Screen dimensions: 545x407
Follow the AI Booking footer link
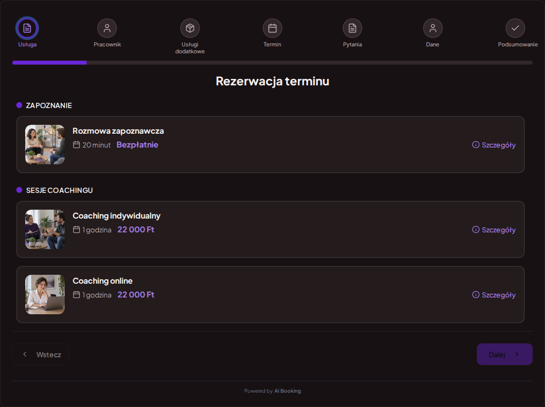pos(287,391)
